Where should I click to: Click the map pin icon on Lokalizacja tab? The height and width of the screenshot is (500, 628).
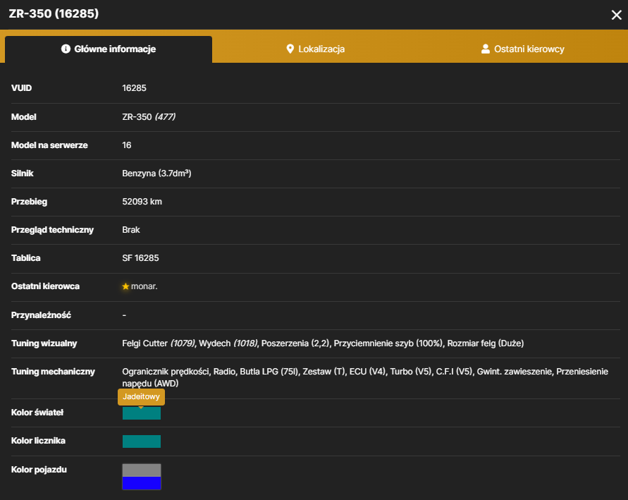290,49
